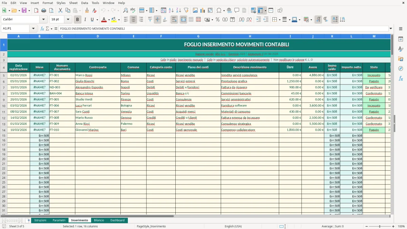Toggle Align Left

coord(126,20)
